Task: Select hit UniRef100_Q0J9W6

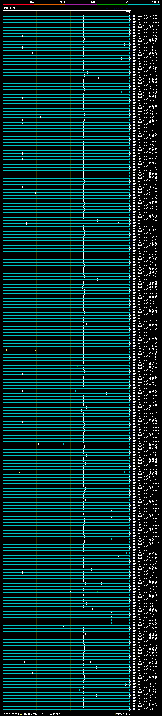Action: point(145,114)
